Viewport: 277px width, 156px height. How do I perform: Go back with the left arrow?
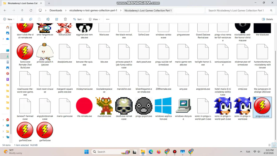5,10
